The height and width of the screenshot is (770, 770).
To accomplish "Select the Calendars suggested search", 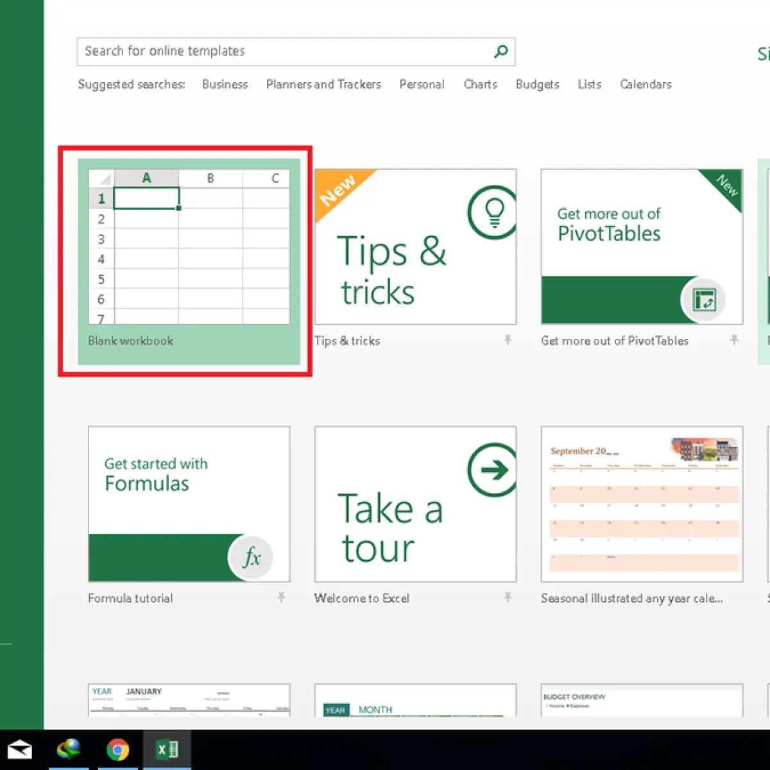I will pos(646,84).
